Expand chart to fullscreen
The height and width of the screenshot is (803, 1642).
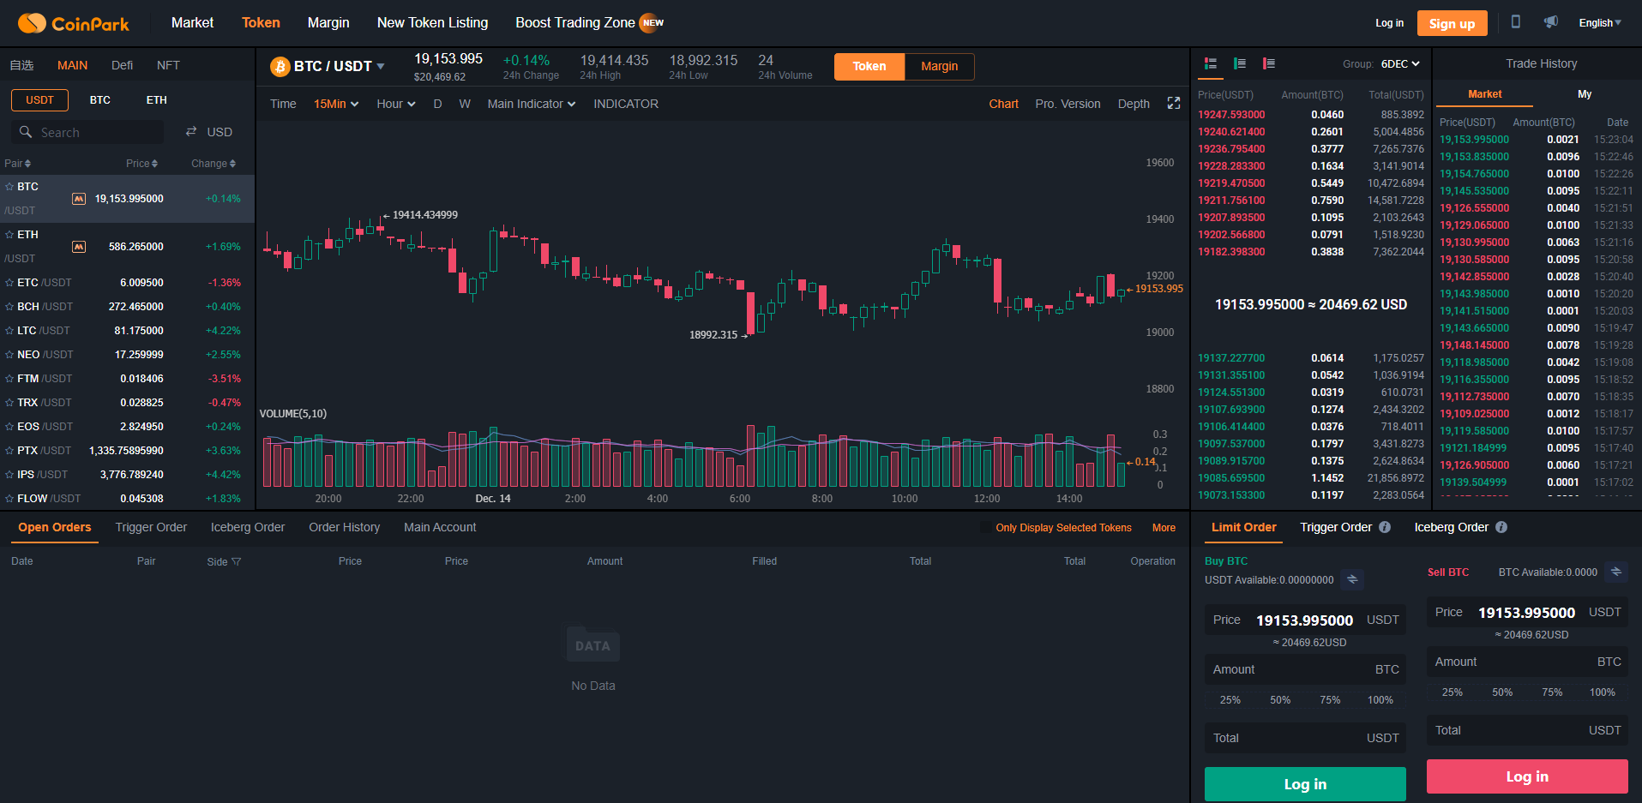[x=1174, y=103]
